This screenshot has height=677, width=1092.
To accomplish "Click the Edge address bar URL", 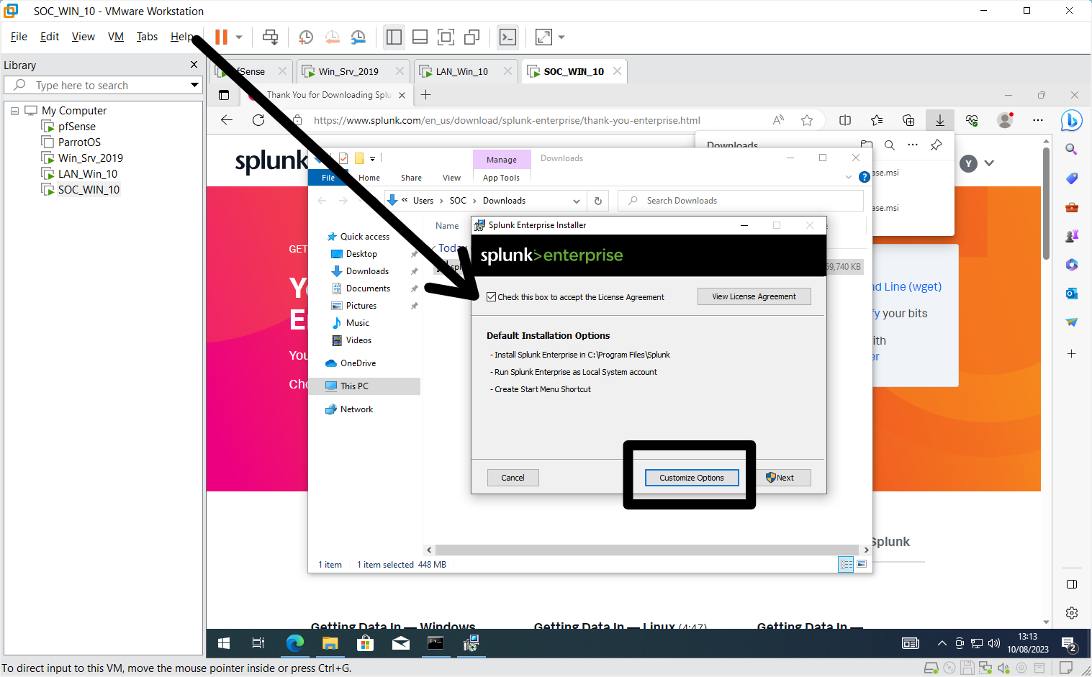I will pos(507,120).
